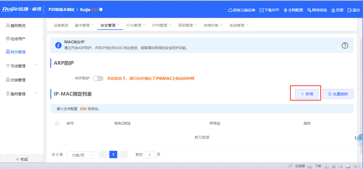
Task: Run 网络体检 network check
Action: tap(317, 10)
